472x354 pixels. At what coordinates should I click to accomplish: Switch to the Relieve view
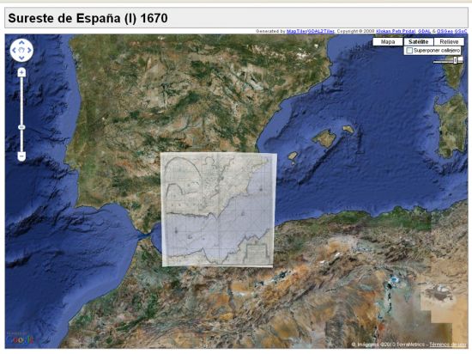[x=449, y=42]
